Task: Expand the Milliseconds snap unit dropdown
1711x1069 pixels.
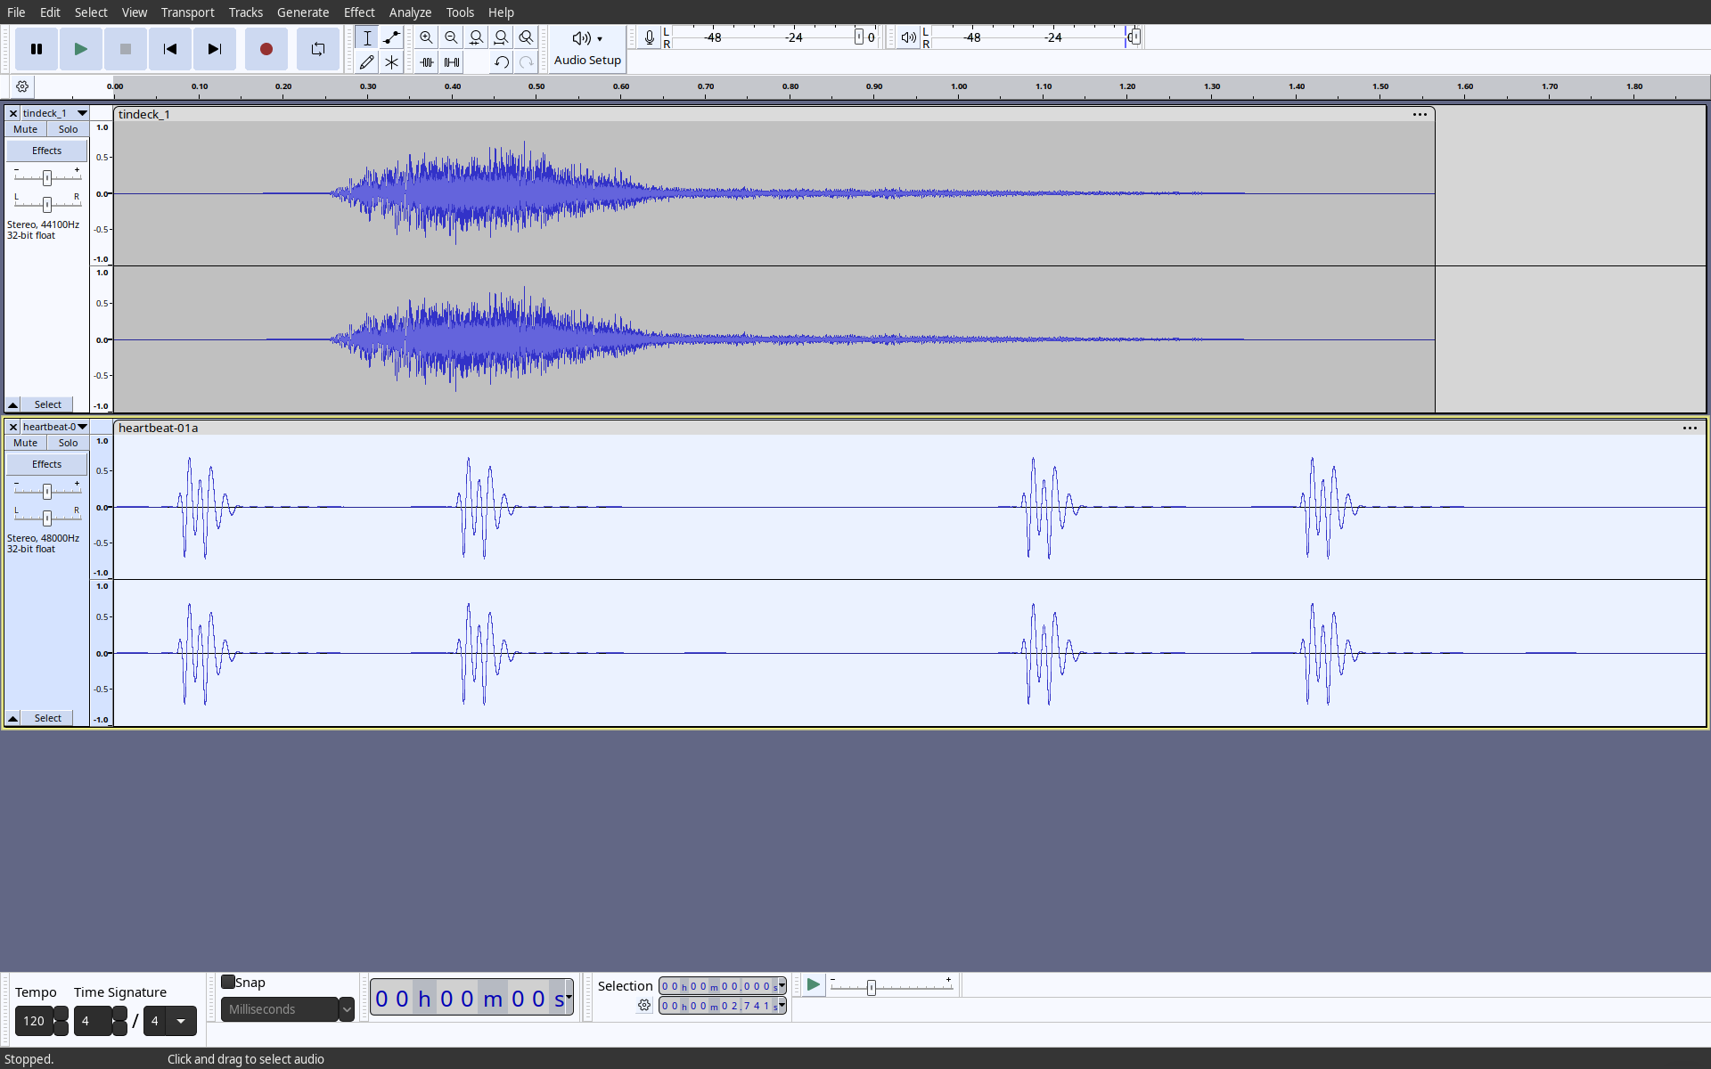Action: pos(347,1009)
